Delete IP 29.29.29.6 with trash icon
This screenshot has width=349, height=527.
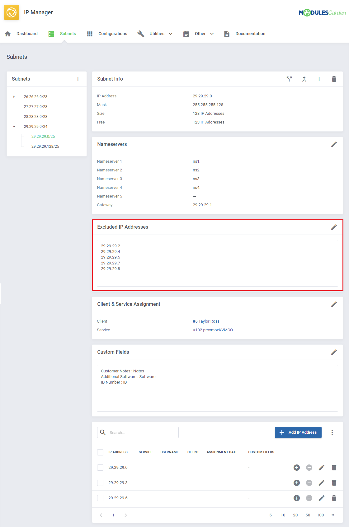[x=334, y=498]
